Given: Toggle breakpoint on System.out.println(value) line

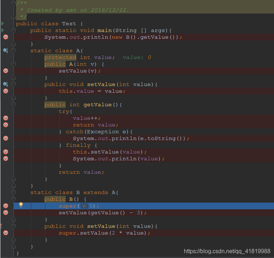Looking at the screenshot, I should tap(6, 158).
